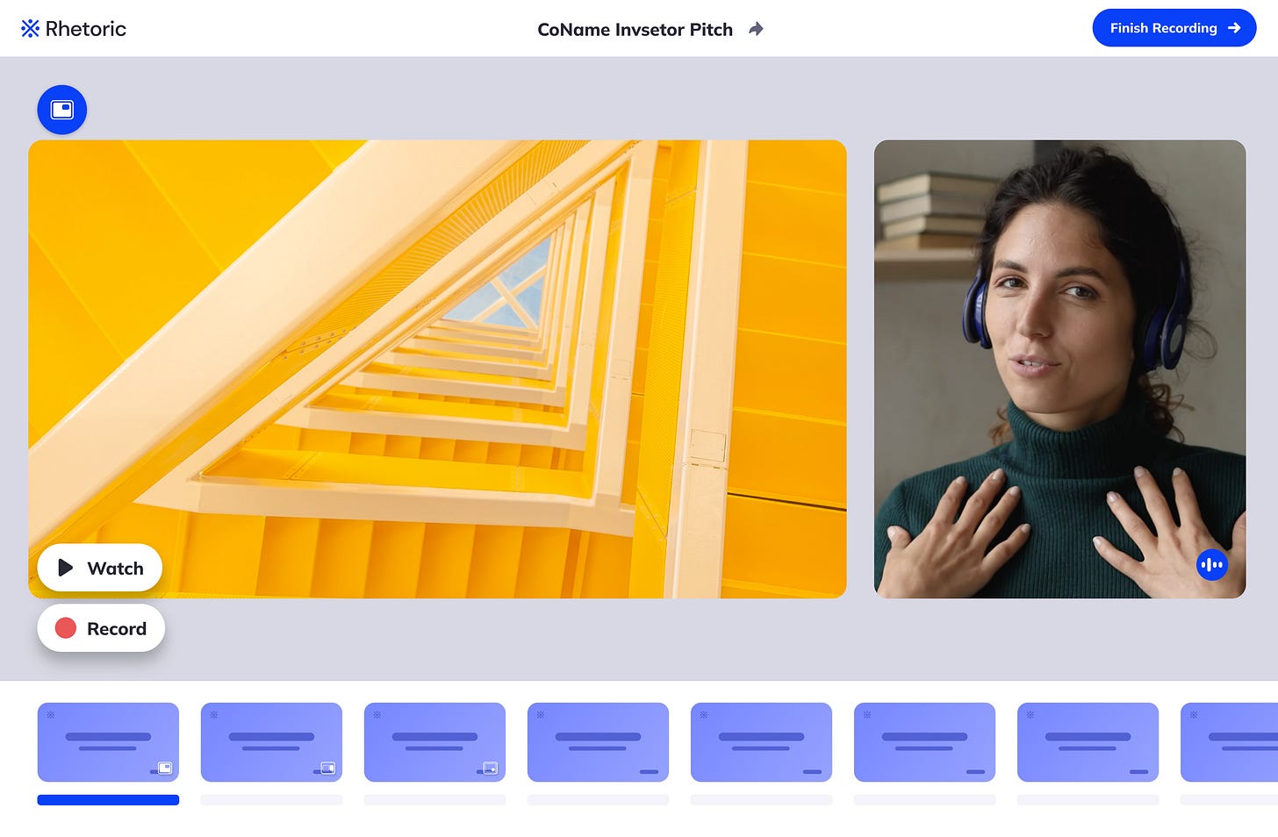The height and width of the screenshot is (837, 1278).
Task: Click the Watch button
Action: 100,568
